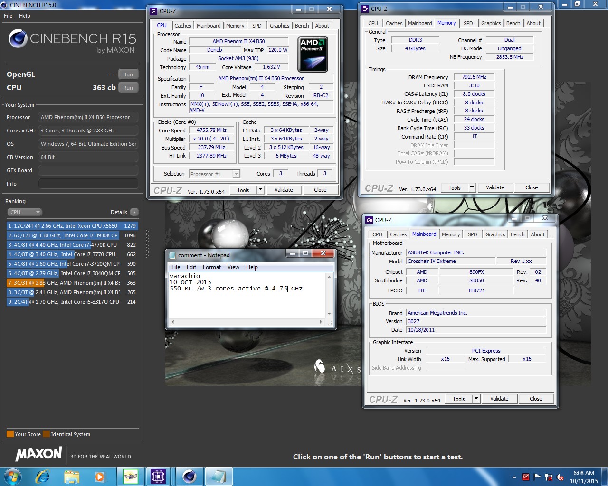608x486 pixels.
Task: Open Notepad Edit menu
Action: point(191,267)
